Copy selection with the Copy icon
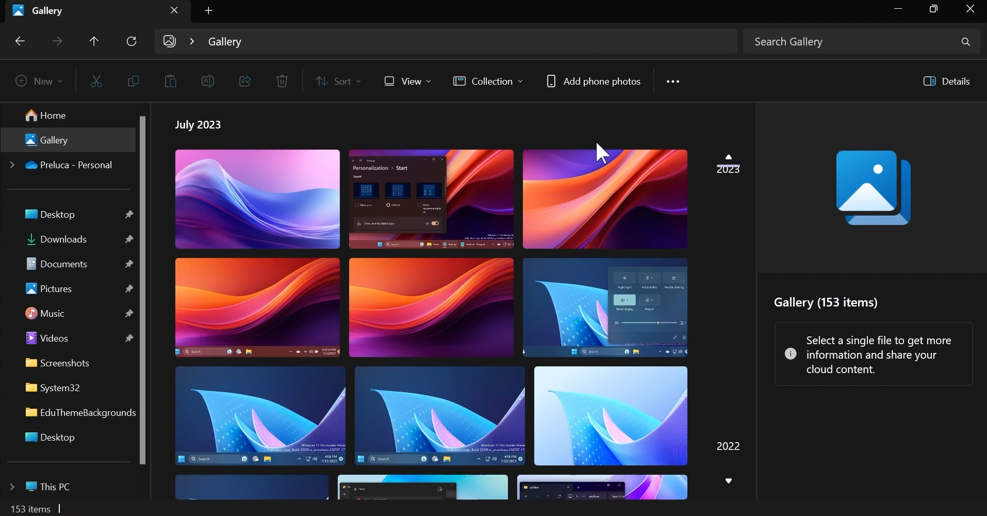The height and width of the screenshot is (516, 987). coord(134,81)
